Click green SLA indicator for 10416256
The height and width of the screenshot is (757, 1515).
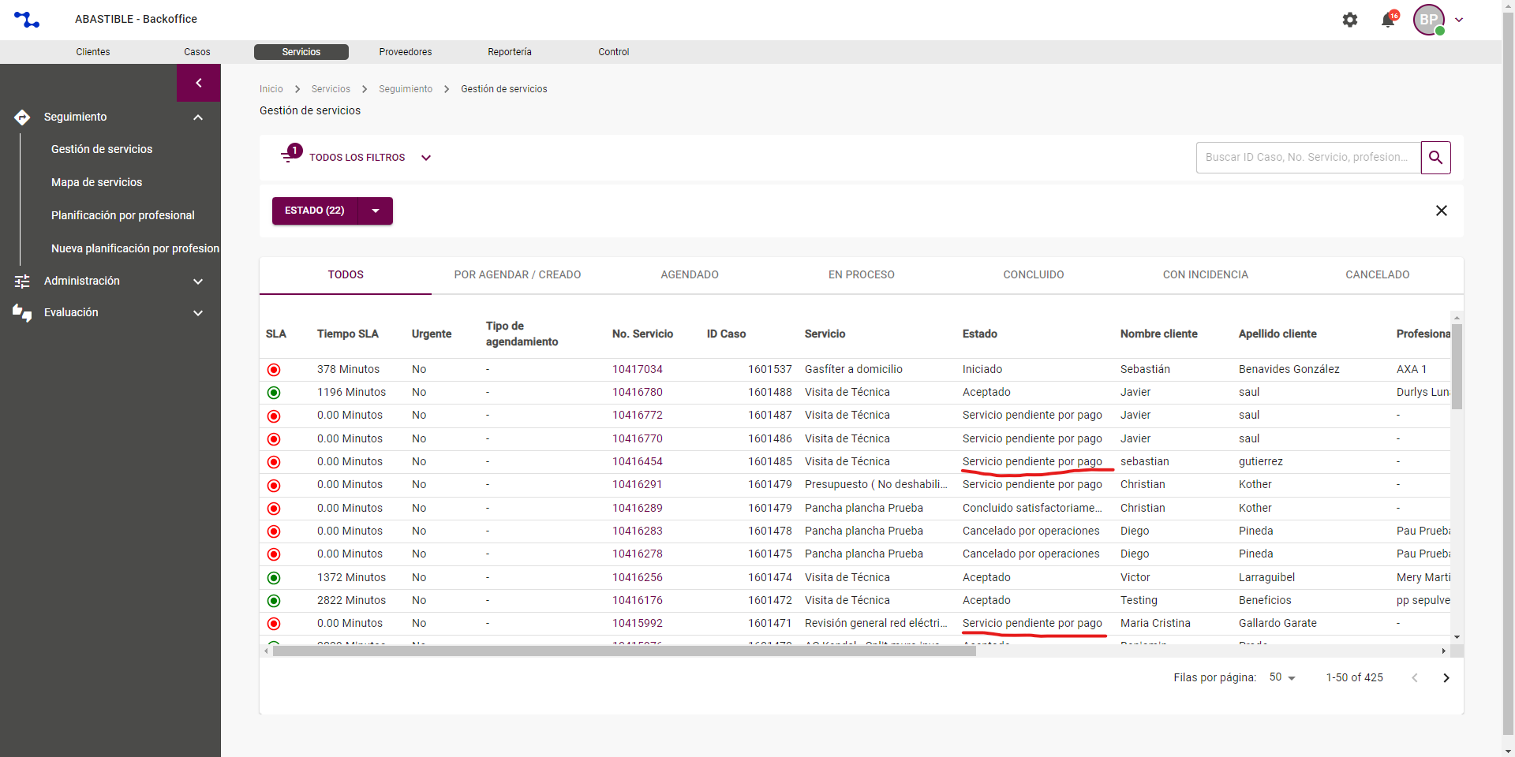tap(274, 578)
